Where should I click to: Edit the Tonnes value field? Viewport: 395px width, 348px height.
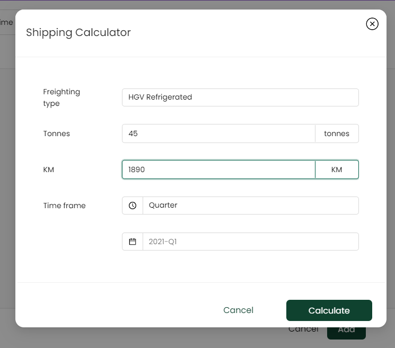[x=218, y=133]
